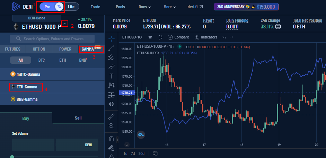Image resolution: width=326 pixels, height=158 pixels.
Task: Select the BNB-Gamma symbol
Action: (x=52, y=99)
